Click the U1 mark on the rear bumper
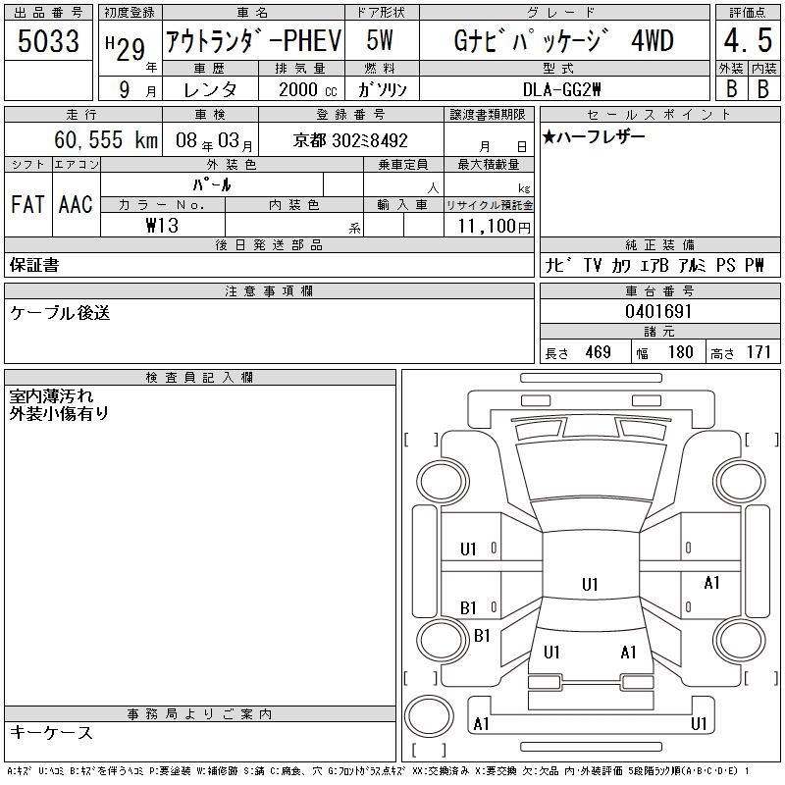Image resolution: width=785 pixels, height=785 pixels. [x=699, y=723]
